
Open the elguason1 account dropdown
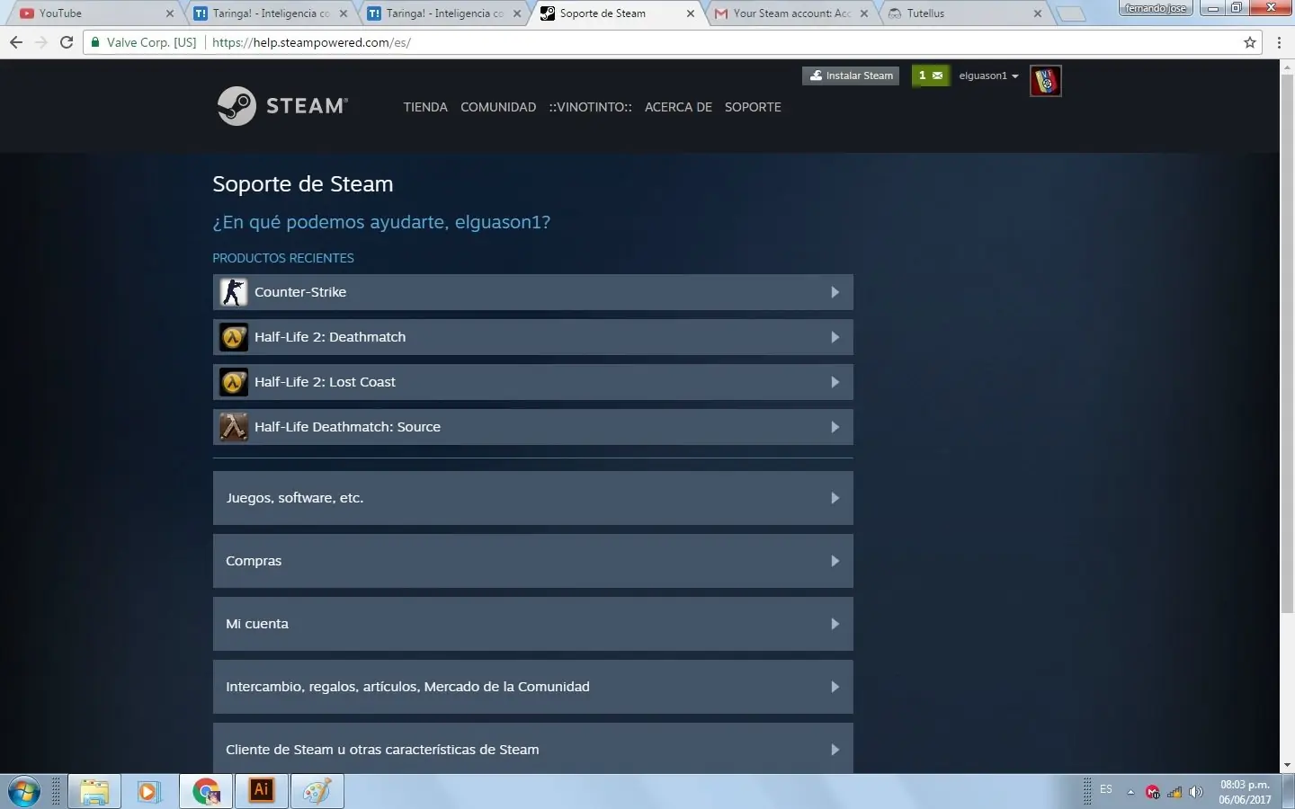tap(987, 76)
